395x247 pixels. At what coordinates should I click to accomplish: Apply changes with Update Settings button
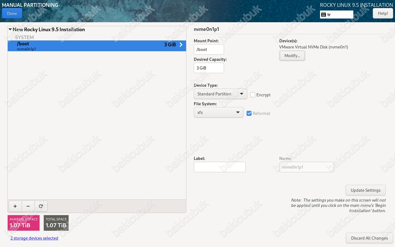click(x=366, y=190)
